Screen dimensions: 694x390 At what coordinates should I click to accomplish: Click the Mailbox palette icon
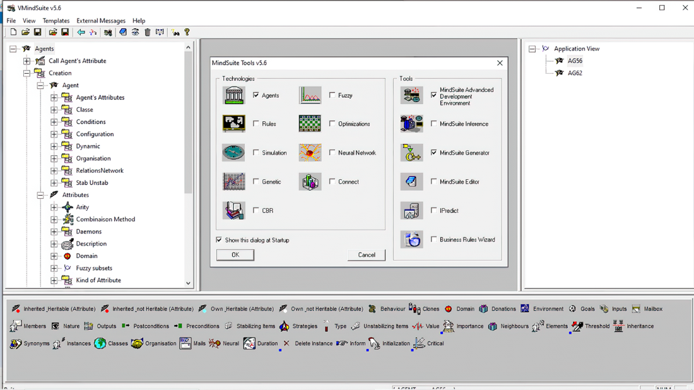point(636,309)
